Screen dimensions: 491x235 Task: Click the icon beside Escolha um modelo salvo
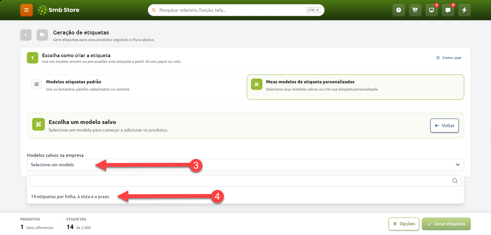coord(39,124)
